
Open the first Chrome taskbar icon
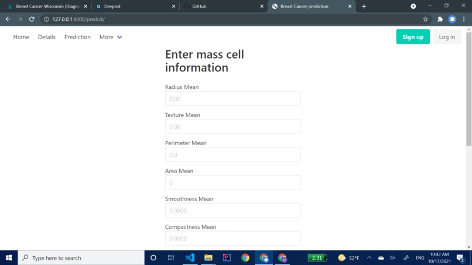point(245,258)
